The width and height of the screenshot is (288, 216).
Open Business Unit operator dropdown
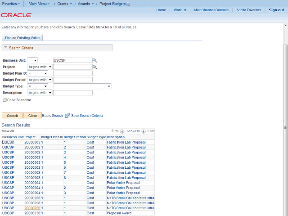click(x=32, y=60)
